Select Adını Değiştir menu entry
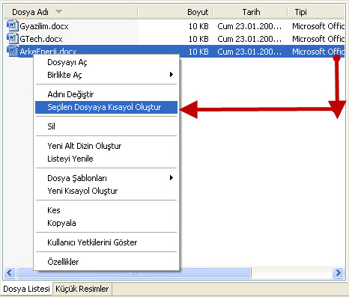Viewport: 349px width, 297px height. tap(106, 94)
